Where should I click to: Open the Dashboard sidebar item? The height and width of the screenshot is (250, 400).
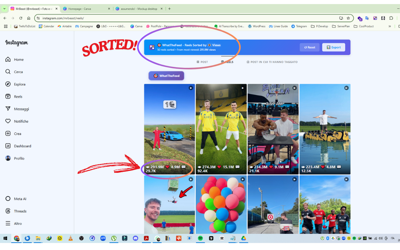tap(18, 146)
